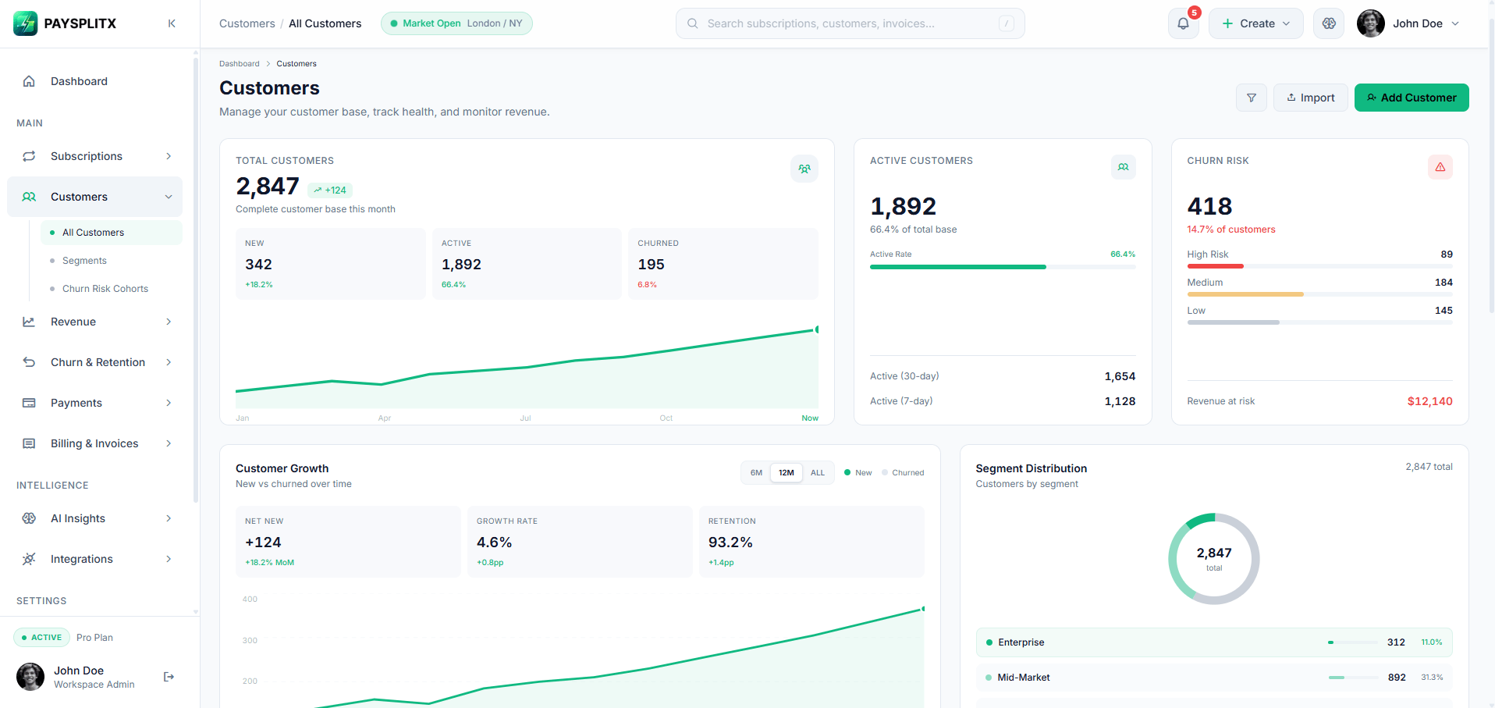Click the AI Insights brain icon
1495x708 pixels.
(x=29, y=518)
